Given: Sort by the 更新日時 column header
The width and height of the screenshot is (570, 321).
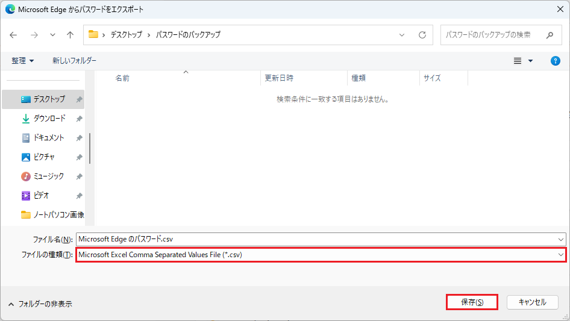Looking at the screenshot, I should 279,78.
